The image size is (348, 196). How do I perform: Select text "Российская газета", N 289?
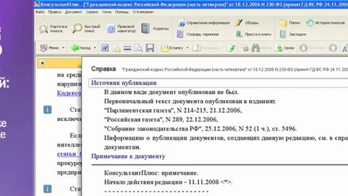click(144, 119)
